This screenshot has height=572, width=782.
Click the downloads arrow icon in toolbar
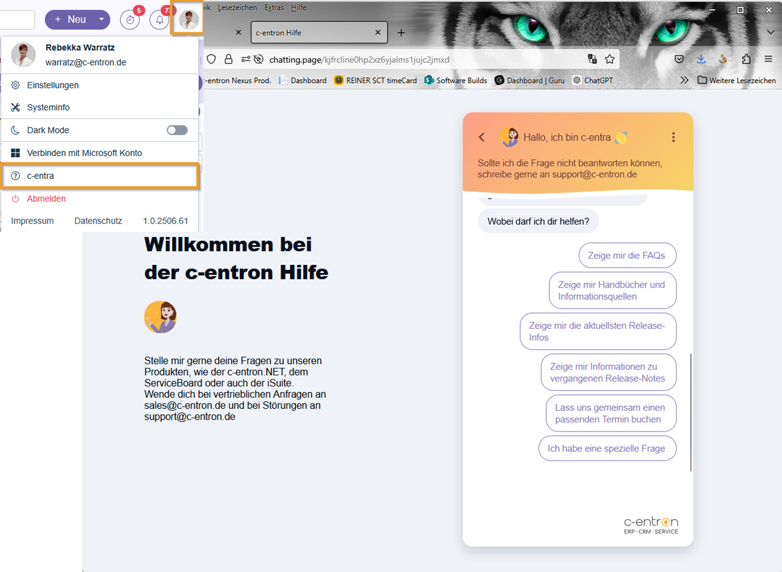(701, 59)
